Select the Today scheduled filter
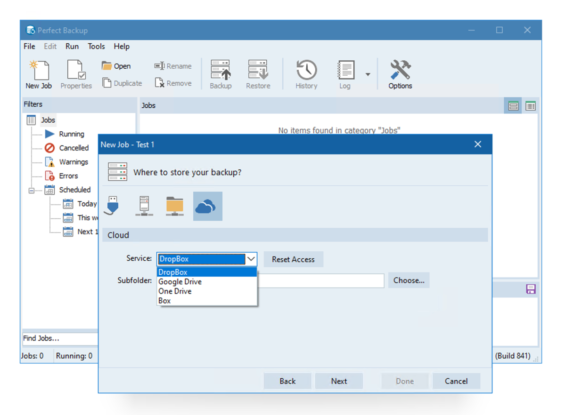 click(87, 204)
